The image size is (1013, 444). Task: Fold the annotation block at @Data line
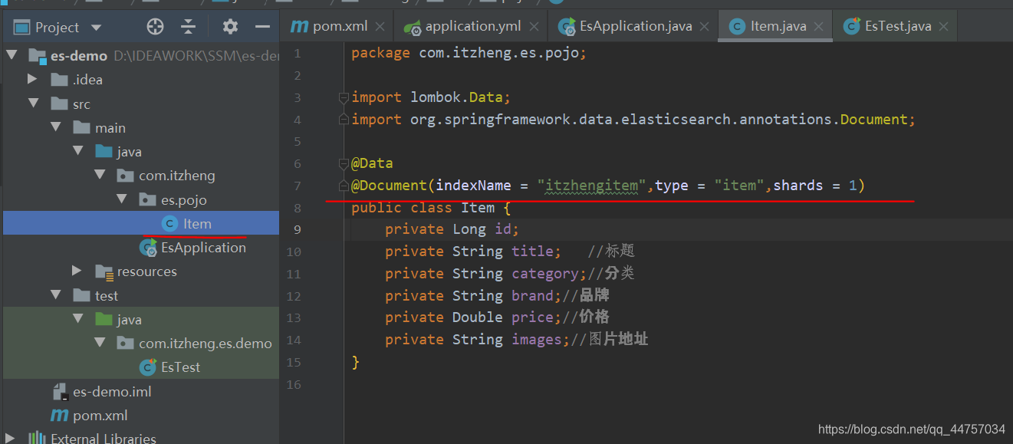[344, 163]
